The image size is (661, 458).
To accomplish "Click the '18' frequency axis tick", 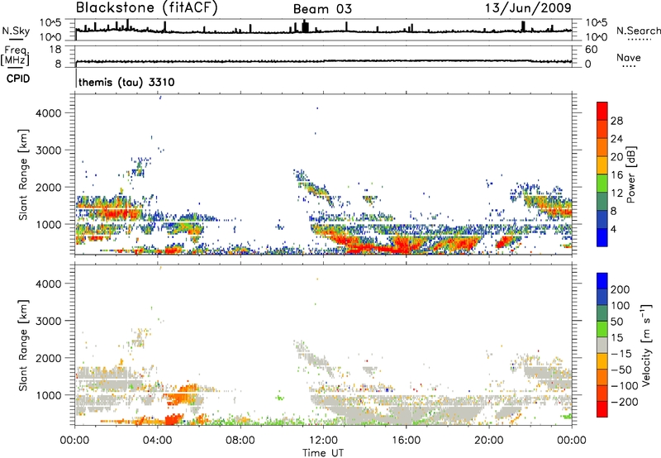I will click(x=55, y=50).
